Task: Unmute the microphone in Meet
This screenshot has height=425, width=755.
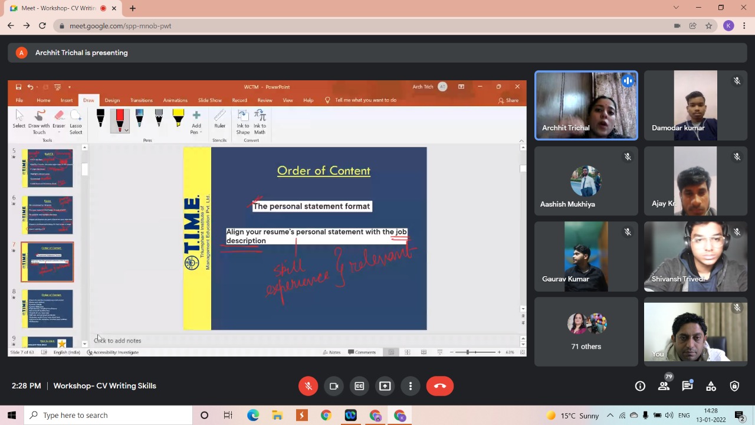Action: click(308, 386)
